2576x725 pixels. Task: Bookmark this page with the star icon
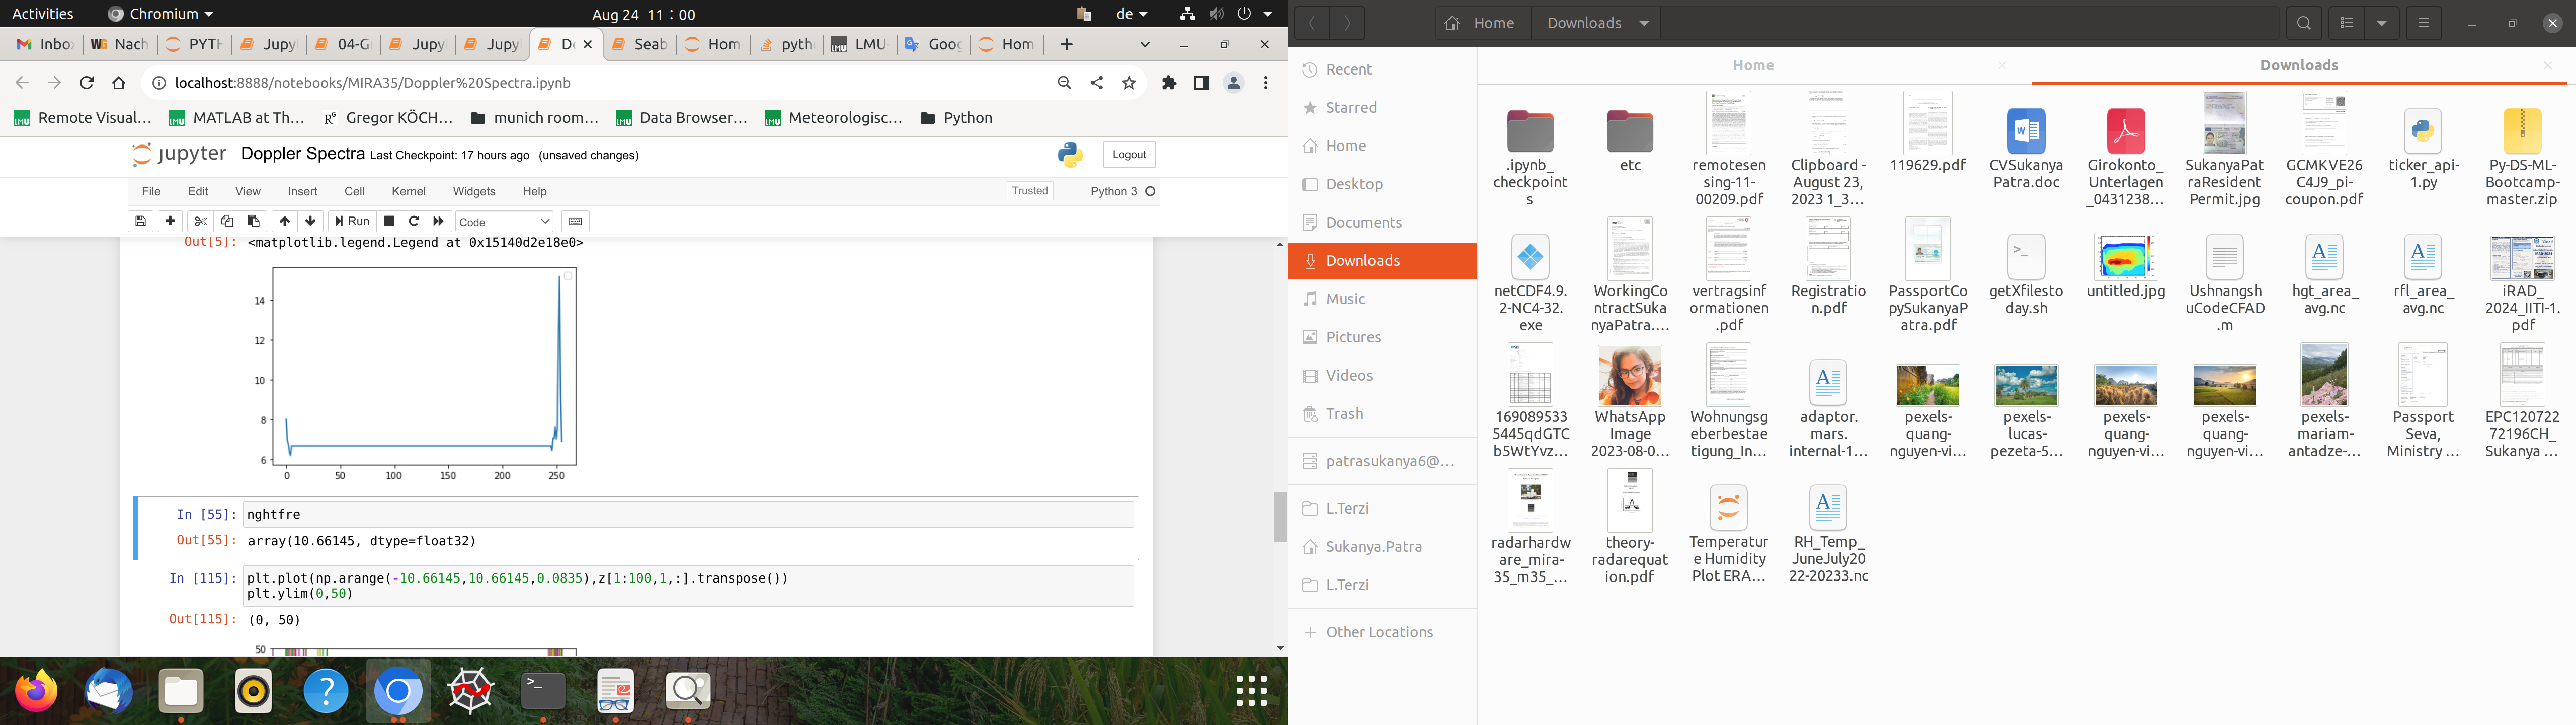pos(1129,83)
